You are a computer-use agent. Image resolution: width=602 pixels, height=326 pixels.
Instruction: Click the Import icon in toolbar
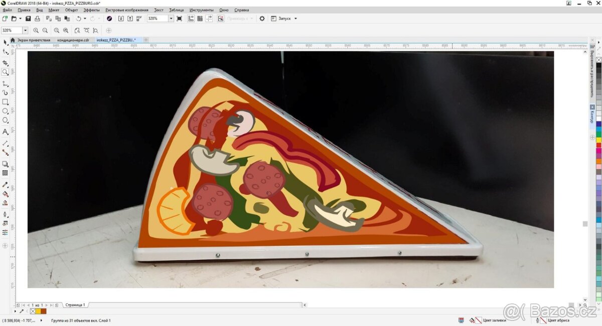pos(121,19)
